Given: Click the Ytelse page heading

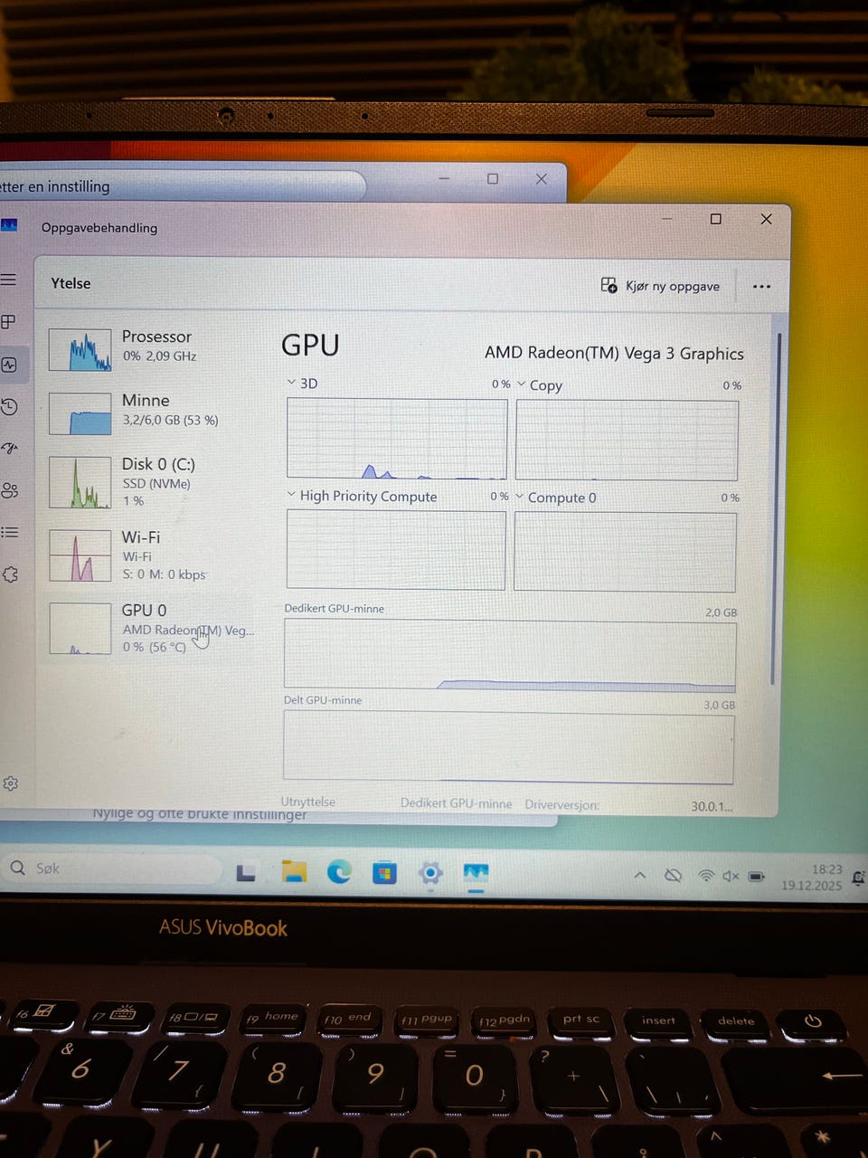Looking at the screenshot, I should tap(71, 283).
